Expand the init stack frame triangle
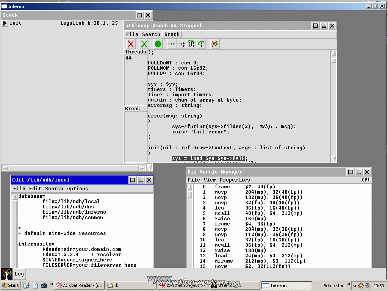This screenshot has height=291, width=388. pyautogui.click(x=5, y=23)
